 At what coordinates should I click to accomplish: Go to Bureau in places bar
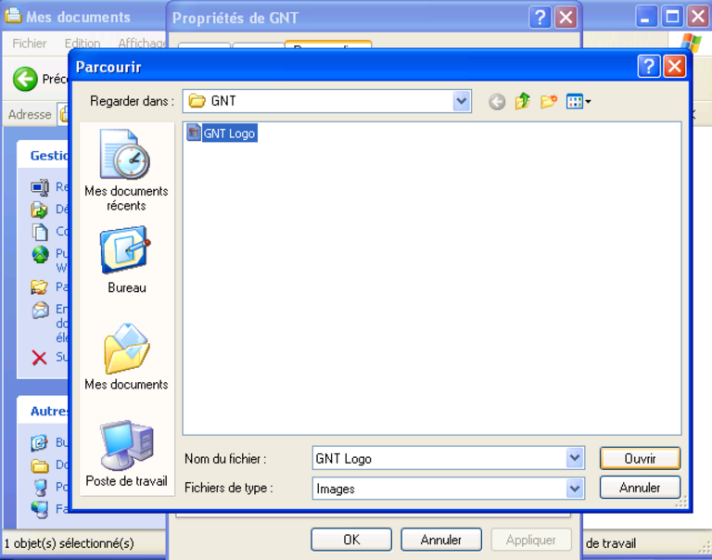pos(126,260)
